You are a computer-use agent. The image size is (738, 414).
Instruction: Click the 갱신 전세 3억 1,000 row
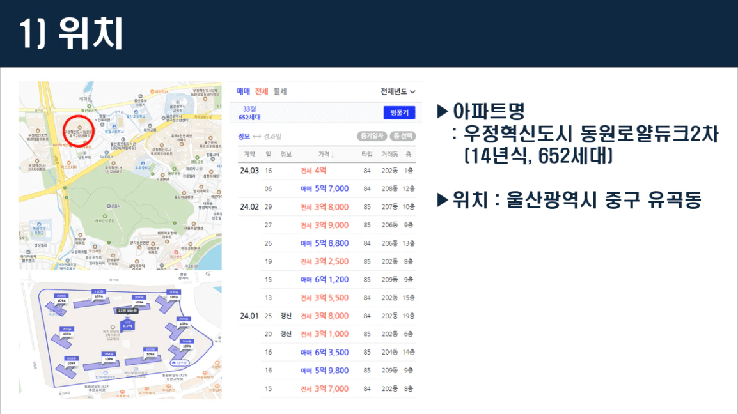point(339,334)
